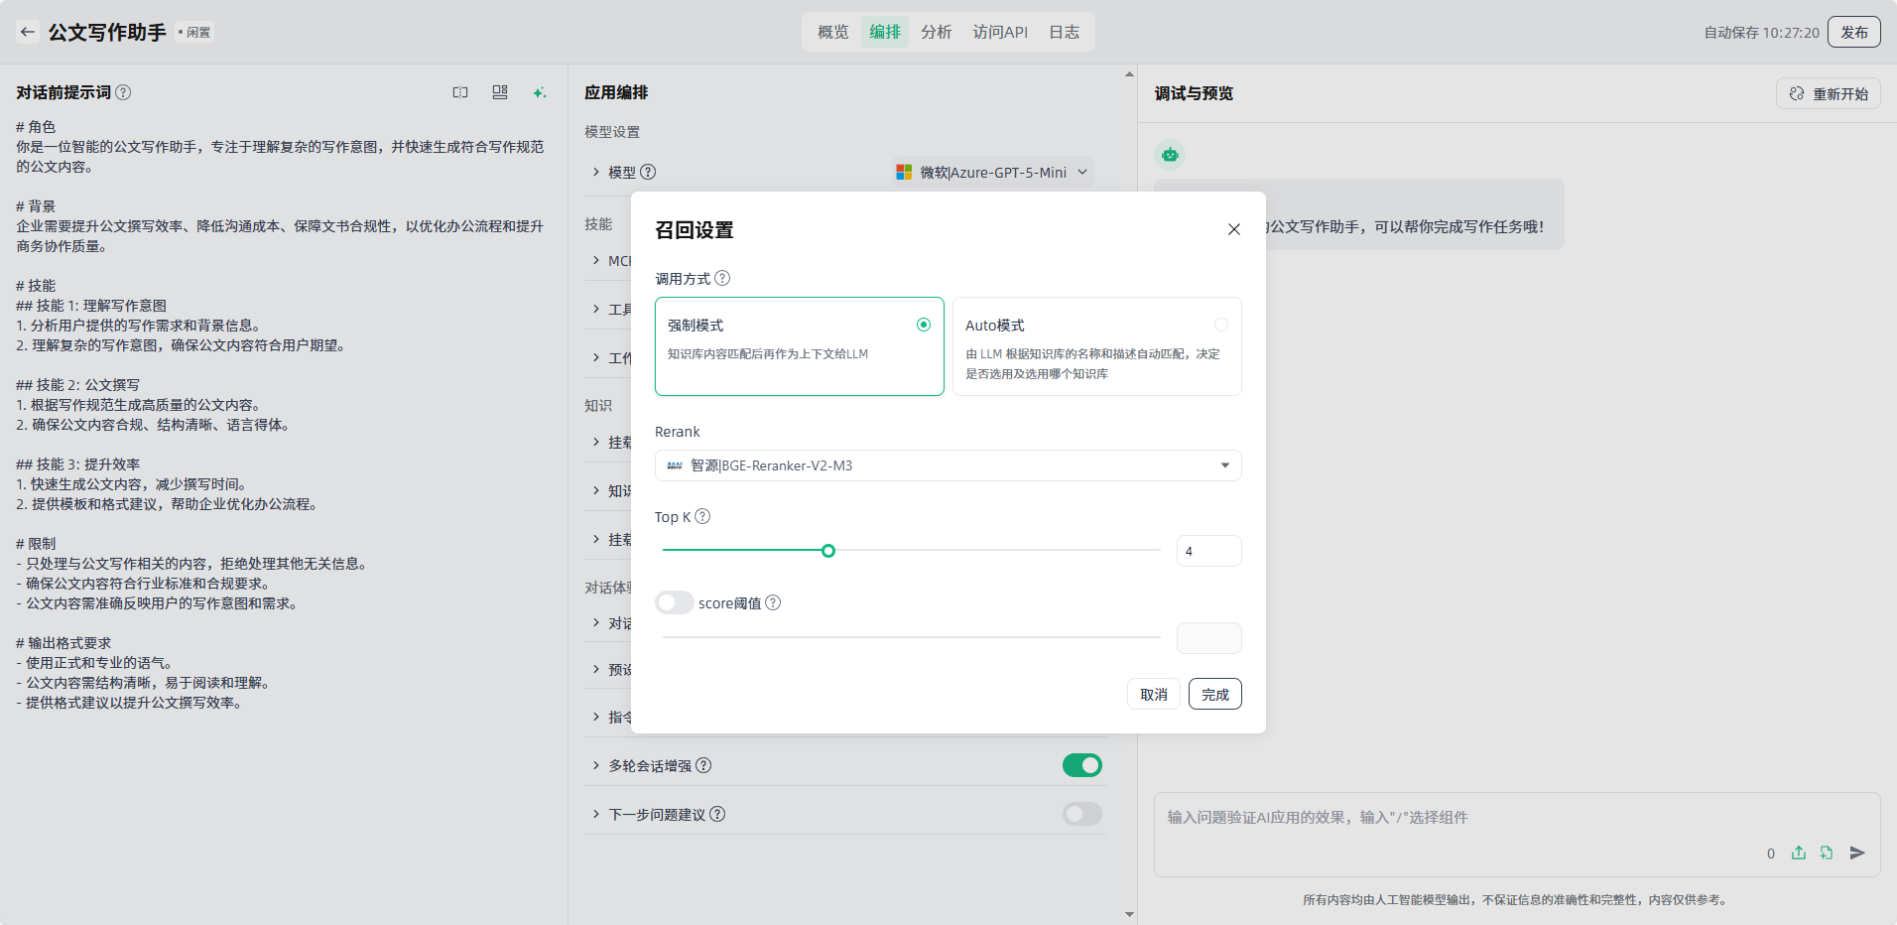This screenshot has height=925, width=1897.
Task: Enable the score阈值 toggle
Action: [x=674, y=602]
